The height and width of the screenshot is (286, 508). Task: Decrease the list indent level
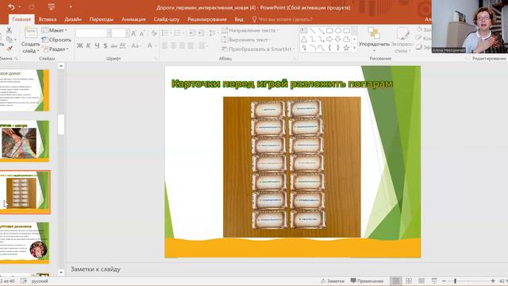tap(192, 33)
